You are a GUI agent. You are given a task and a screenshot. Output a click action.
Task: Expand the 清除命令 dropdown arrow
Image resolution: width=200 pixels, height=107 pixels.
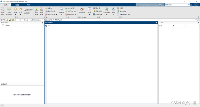[76, 14]
